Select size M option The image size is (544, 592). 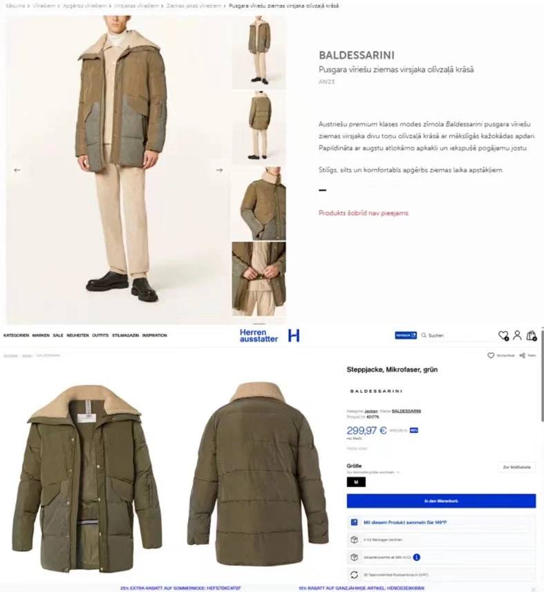point(356,482)
